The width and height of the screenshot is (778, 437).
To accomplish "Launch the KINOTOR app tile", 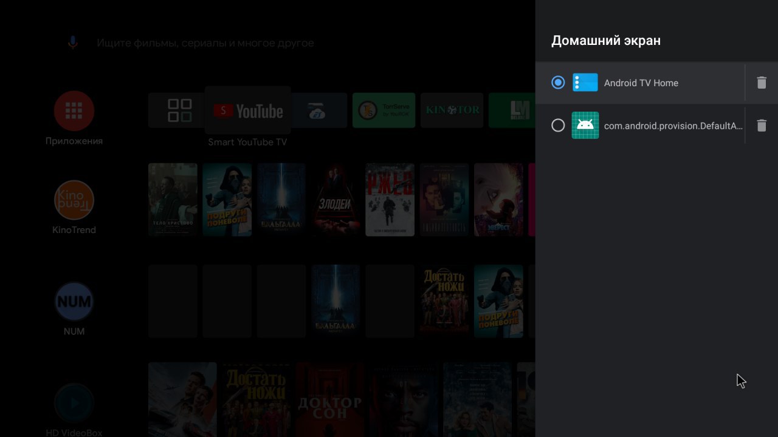I will pyautogui.click(x=452, y=110).
